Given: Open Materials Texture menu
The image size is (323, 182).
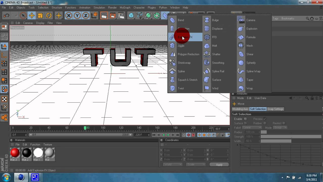Looking at the screenshot, I should (x=48, y=145).
